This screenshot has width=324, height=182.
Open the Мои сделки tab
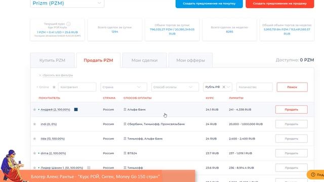click(x=144, y=60)
